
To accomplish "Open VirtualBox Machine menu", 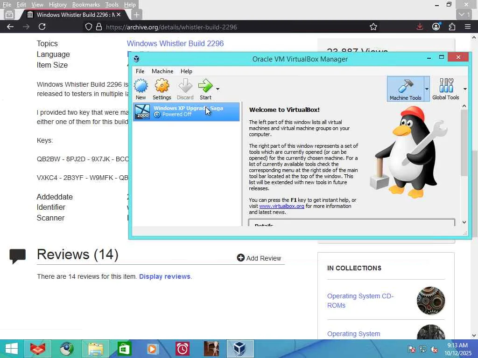I will (162, 71).
